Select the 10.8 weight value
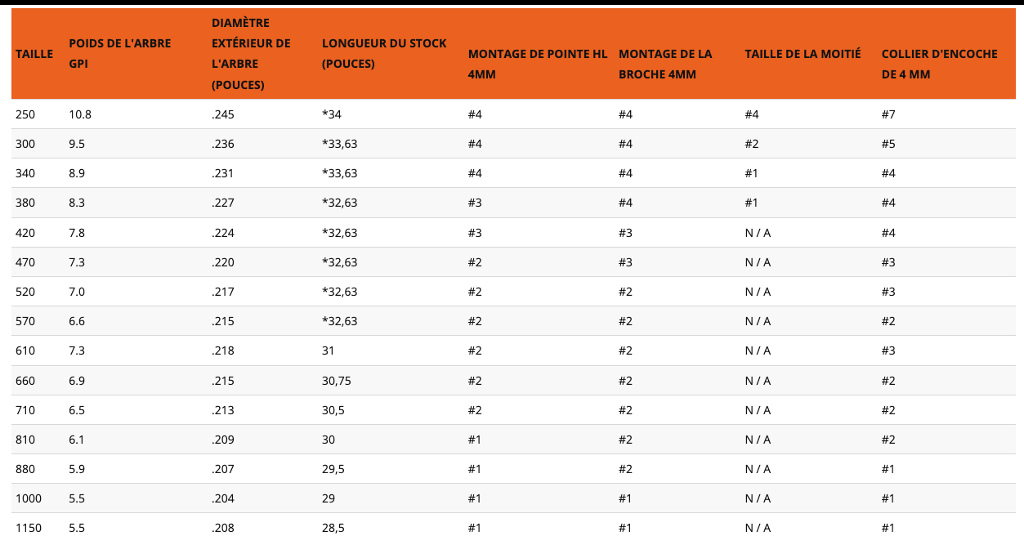1024x545 pixels. click(x=80, y=114)
